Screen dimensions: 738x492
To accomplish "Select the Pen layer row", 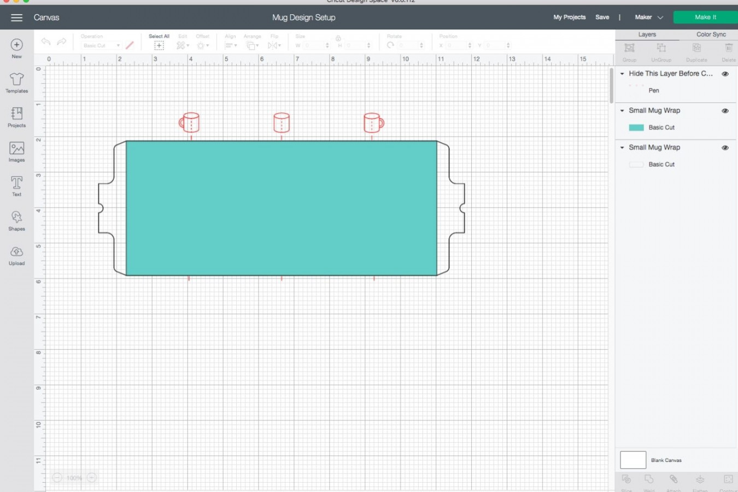I will pyautogui.click(x=676, y=91).
